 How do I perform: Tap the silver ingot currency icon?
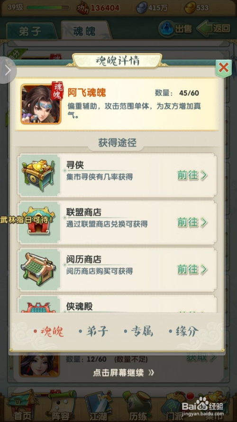(x=142, y=8)
